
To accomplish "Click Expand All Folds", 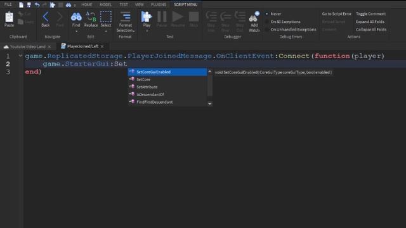I will (x=370, y=22).
